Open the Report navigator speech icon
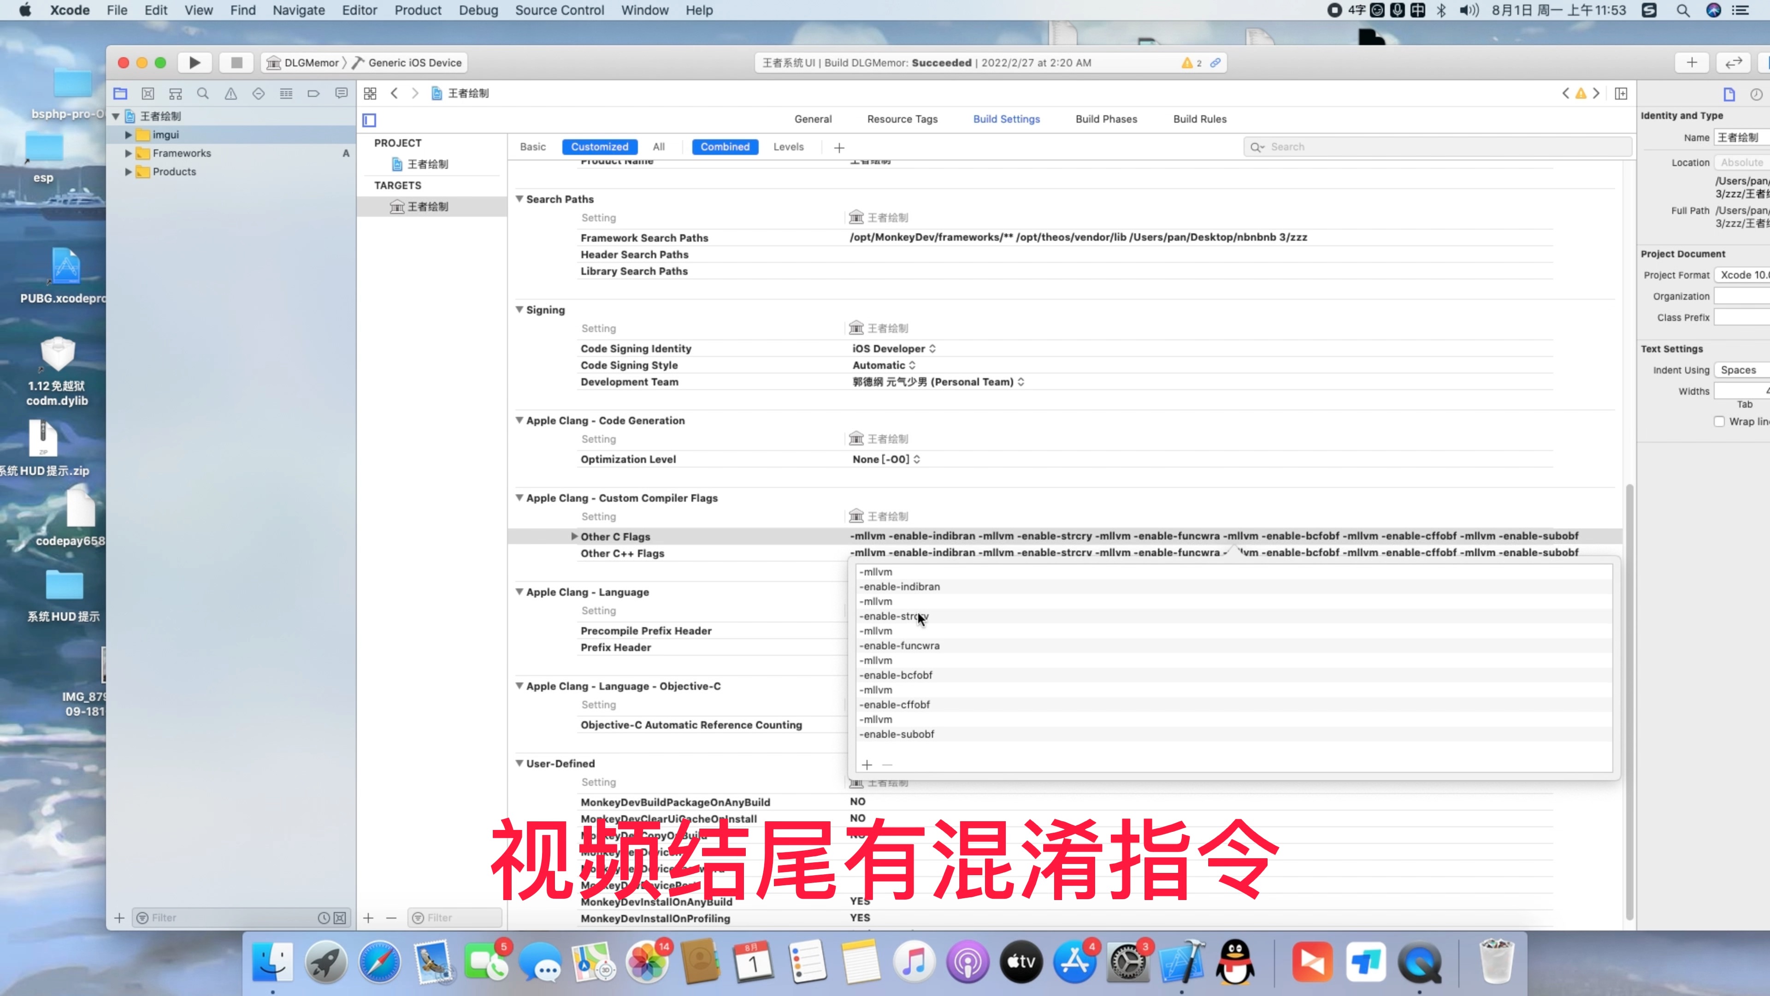Image resolution: width=1770 pixels, height=996 pixels. [x=342, y=94]
